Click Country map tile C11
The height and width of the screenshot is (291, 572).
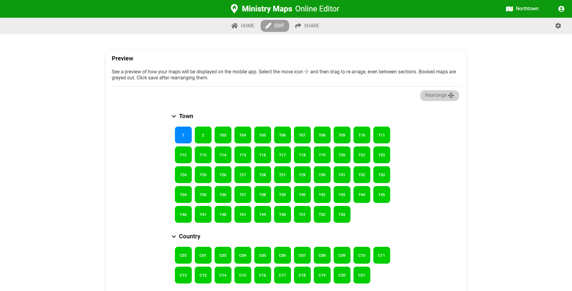coord(382,255)
